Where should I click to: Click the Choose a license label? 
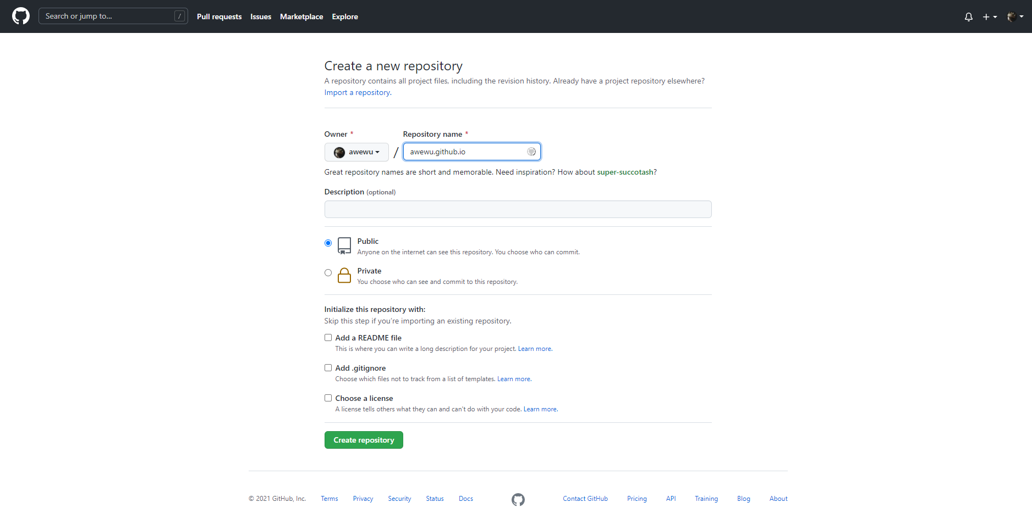364,398
